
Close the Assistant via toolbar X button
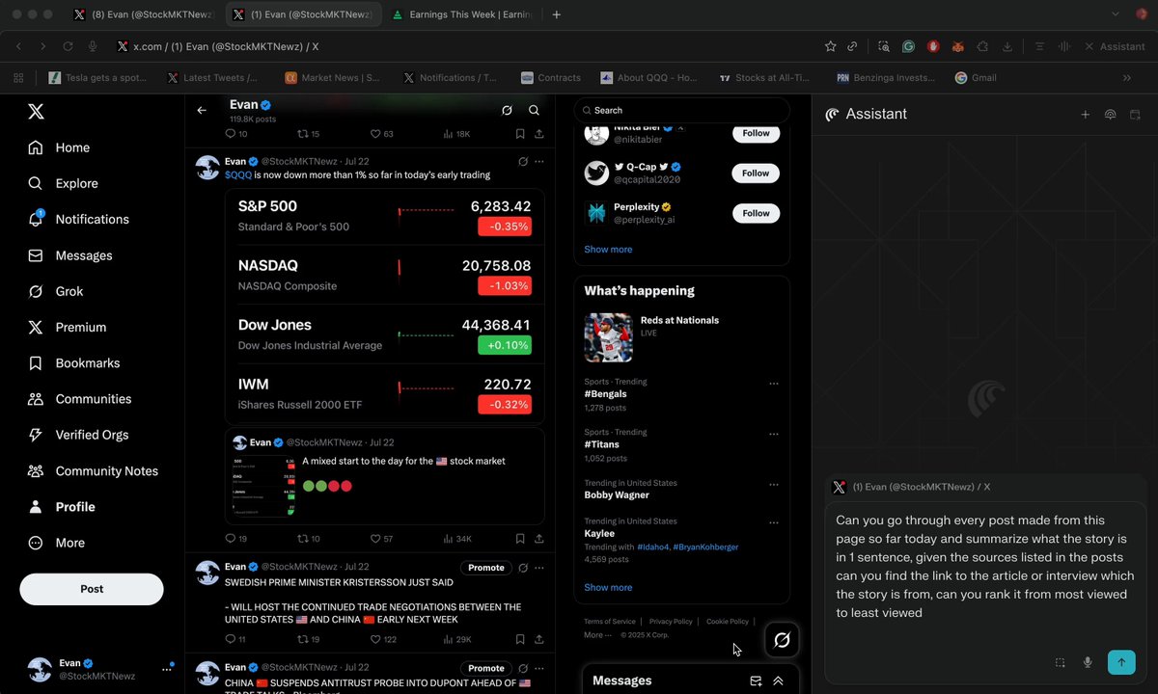1089,46
